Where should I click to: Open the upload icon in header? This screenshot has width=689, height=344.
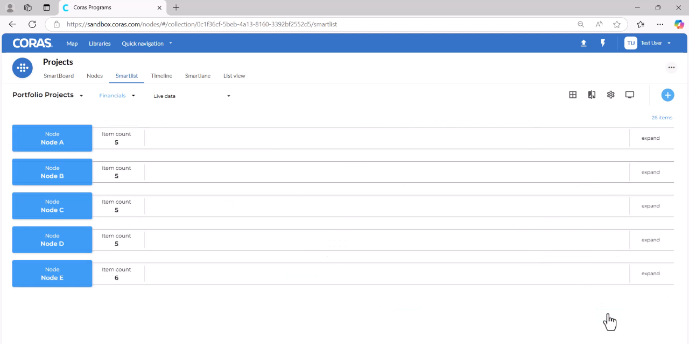click(583, 44)
